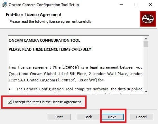
Task: Print the license agreement
Action: pos(59,117)
